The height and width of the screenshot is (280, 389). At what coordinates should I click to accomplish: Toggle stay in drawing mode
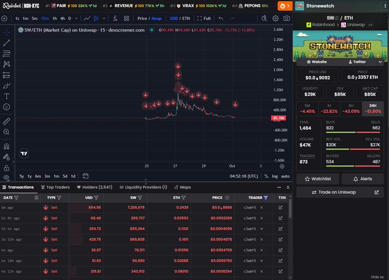[x=7, y=157]
